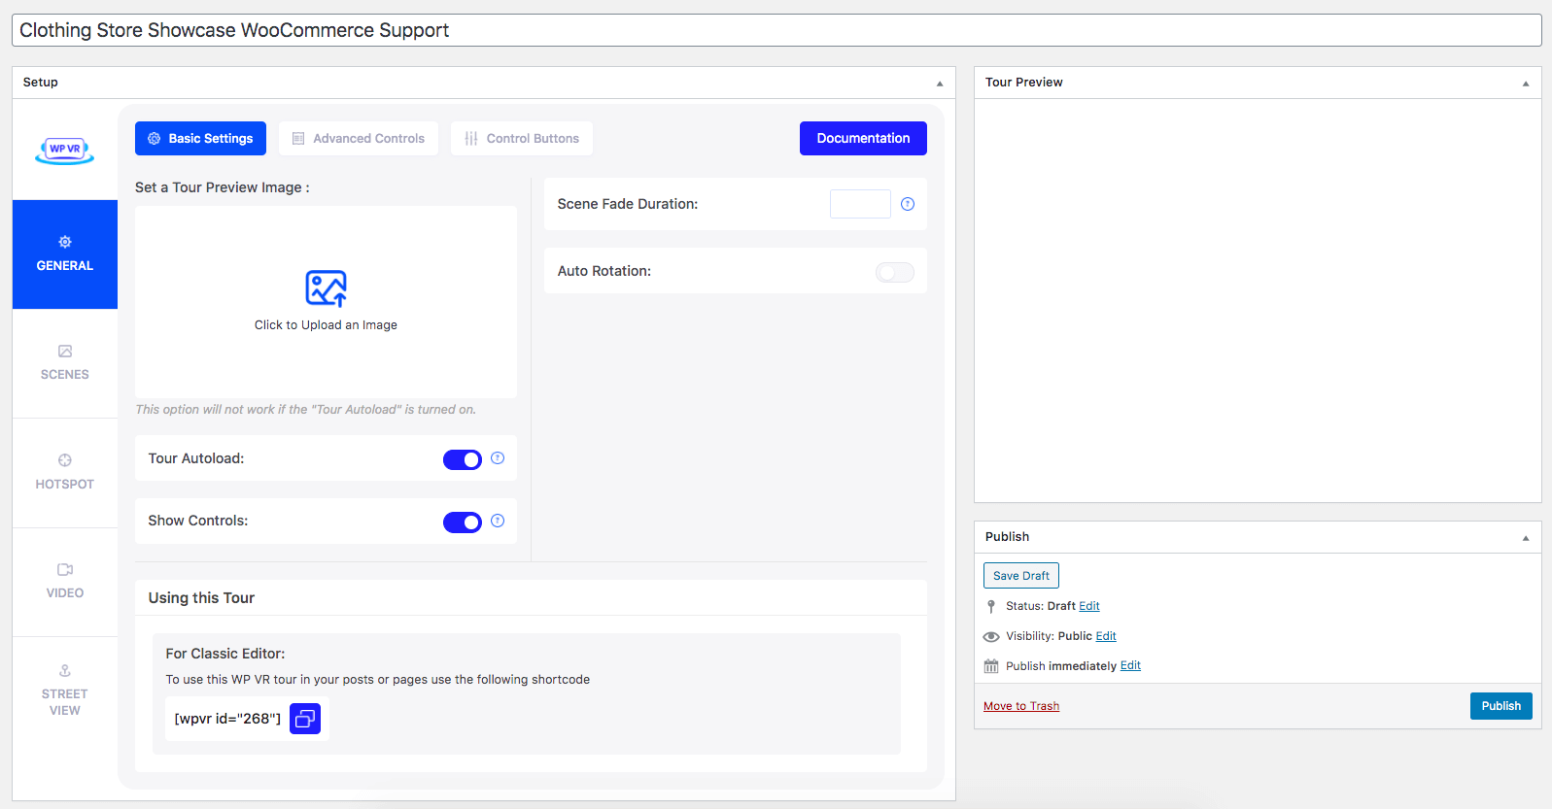This screenshot has height=809, width=1552.
Task: Open Basic Settings tab
Action: [x=200, y=138]
